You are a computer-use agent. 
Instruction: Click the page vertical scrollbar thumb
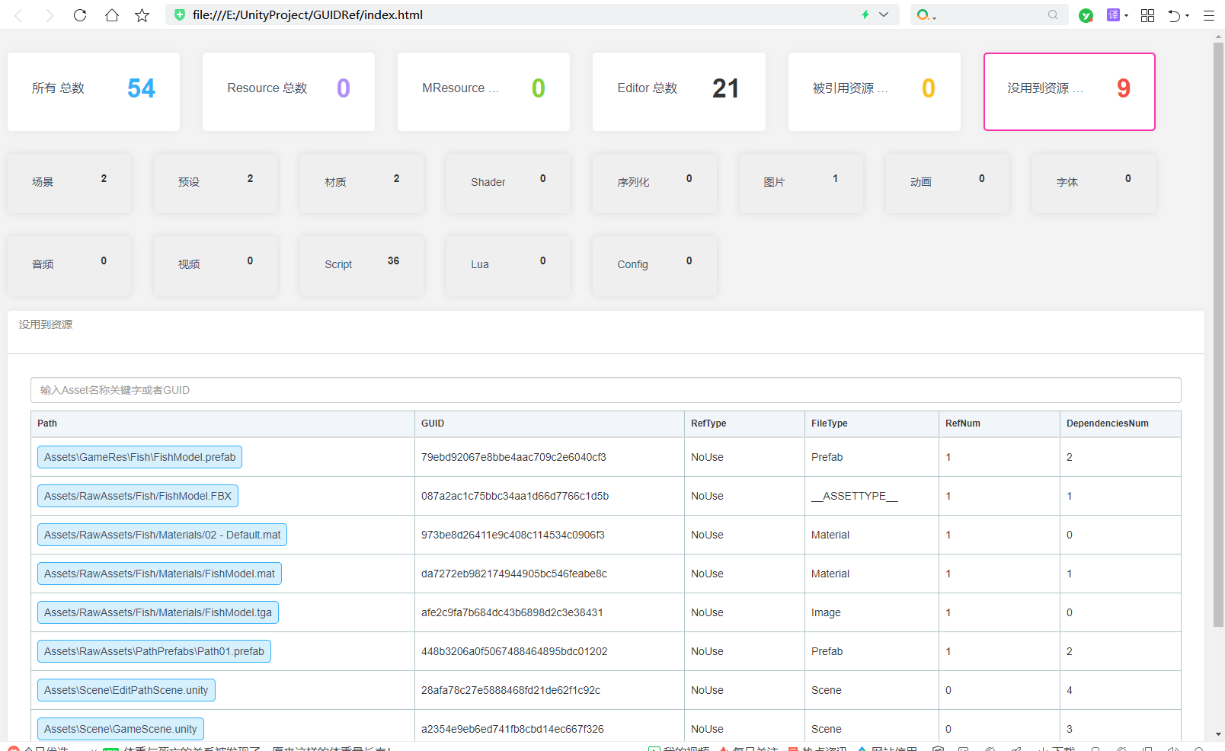(x=1218, y=335)
